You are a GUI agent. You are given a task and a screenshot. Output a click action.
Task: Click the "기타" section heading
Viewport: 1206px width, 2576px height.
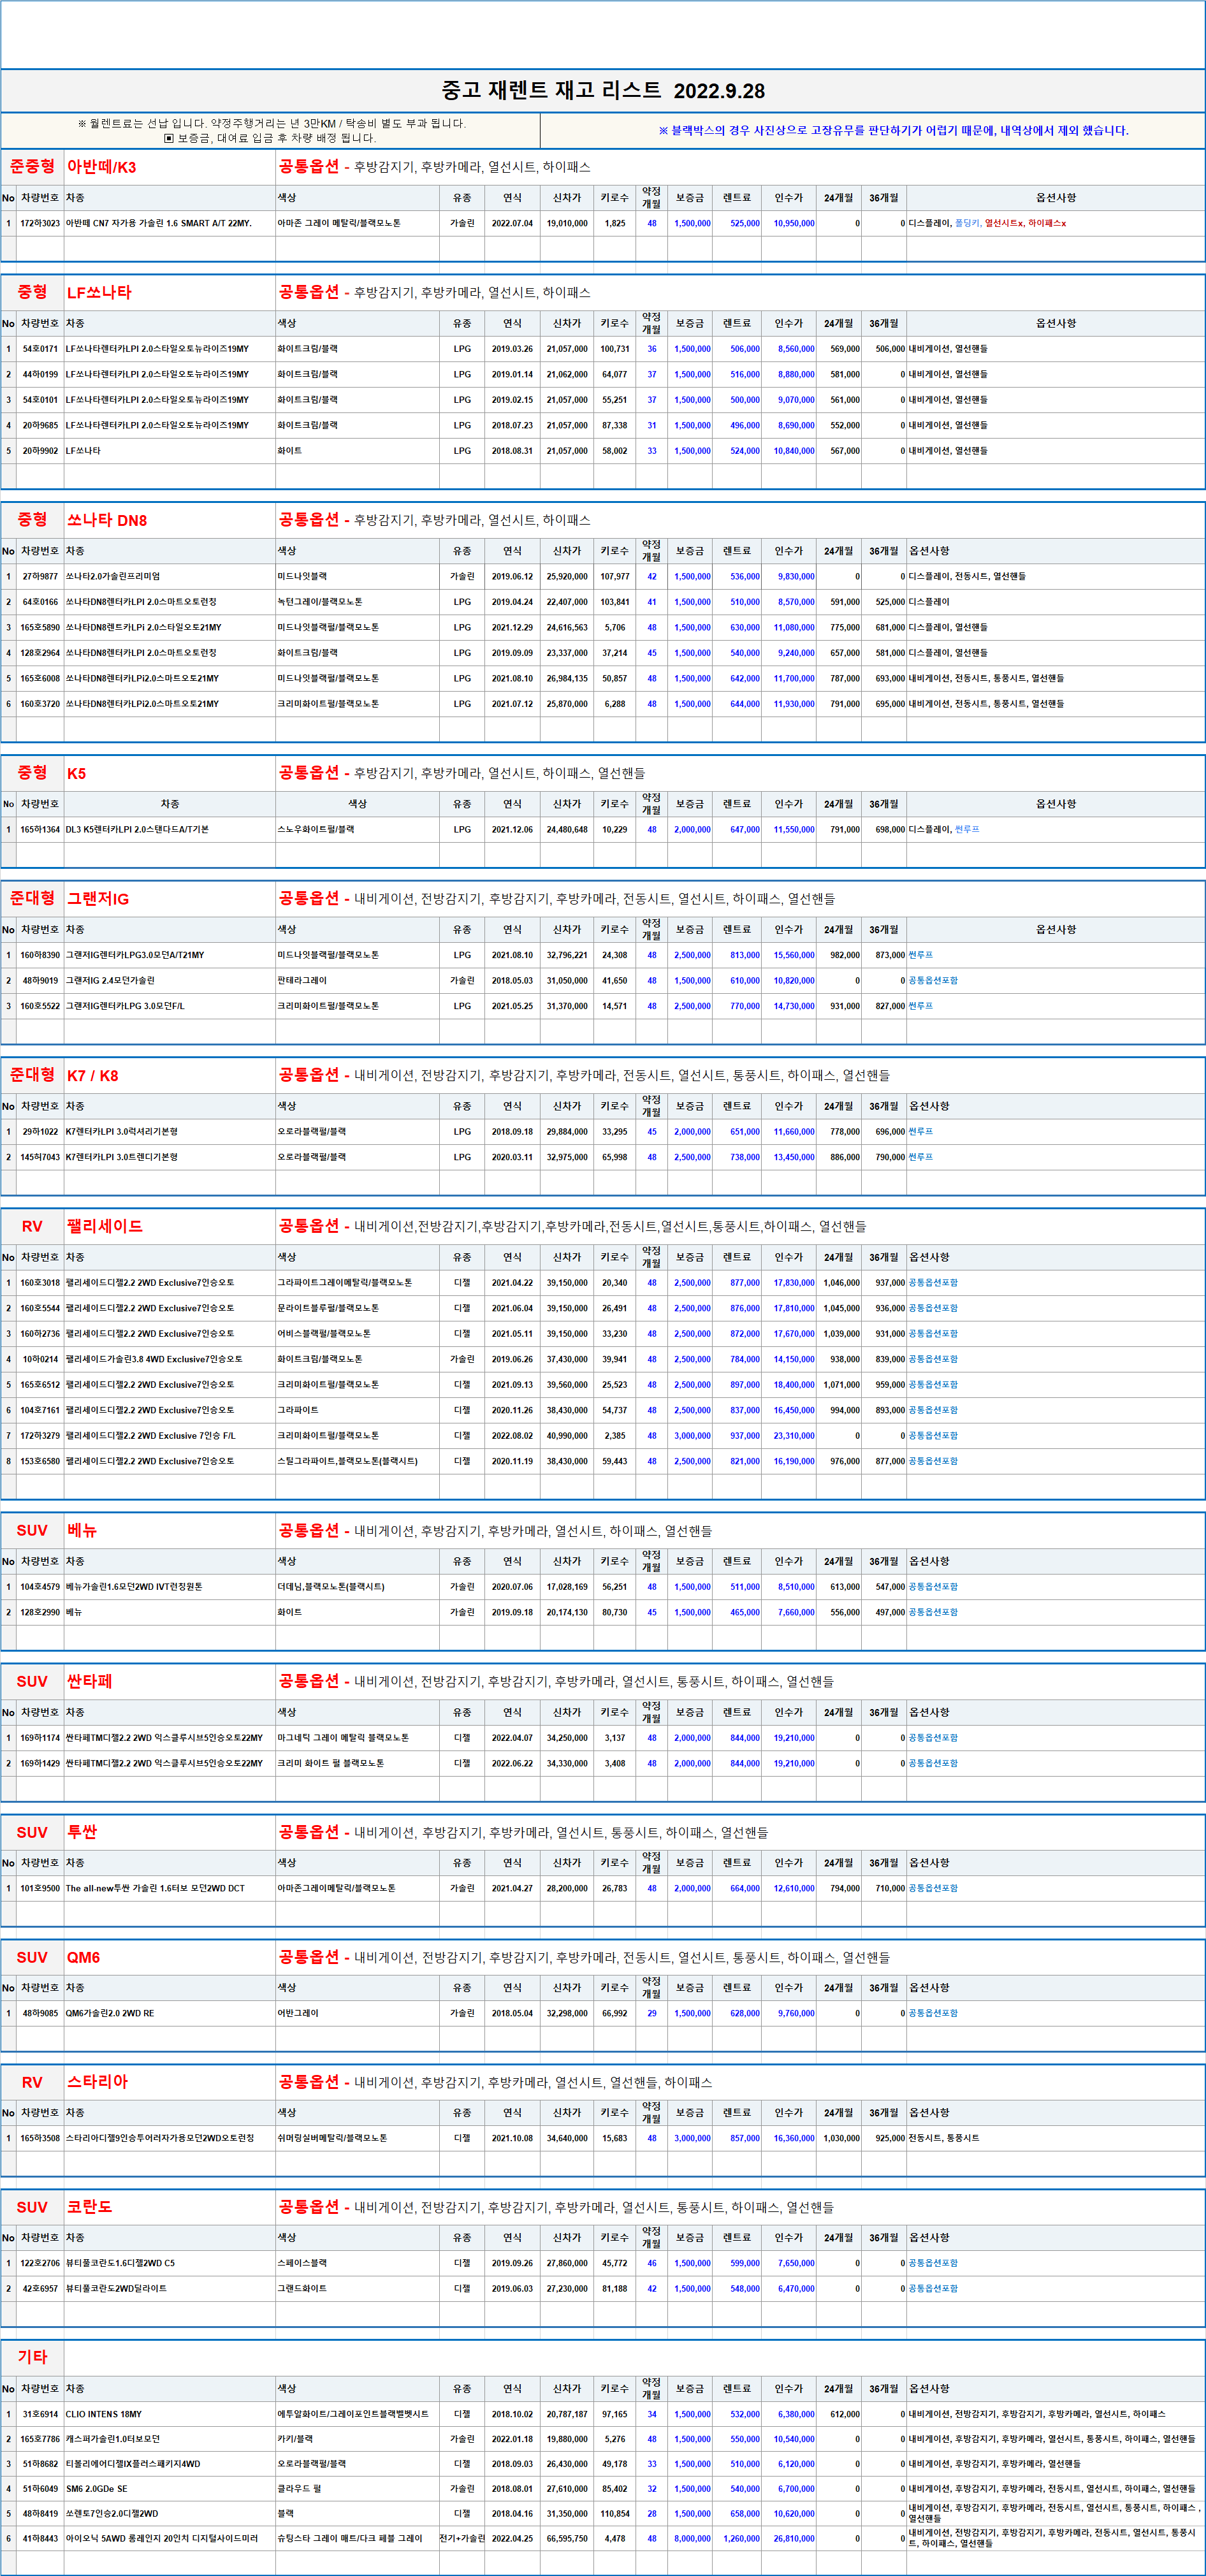click(32, 2357)
